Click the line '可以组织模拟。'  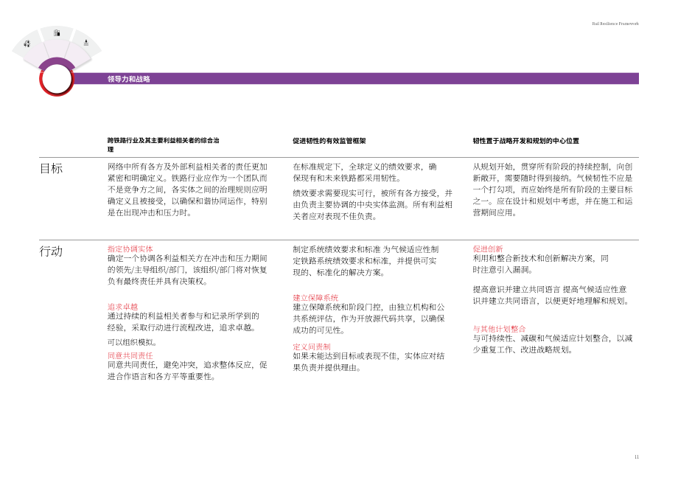click(x=133, y=342)
